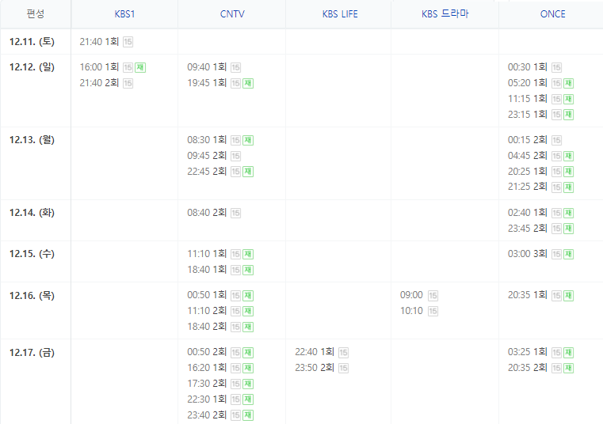Click the 15 badge beside KBS LIFE 22:40 1회
The height and width of the screenshot is (424, 603).
coord(343,353)
